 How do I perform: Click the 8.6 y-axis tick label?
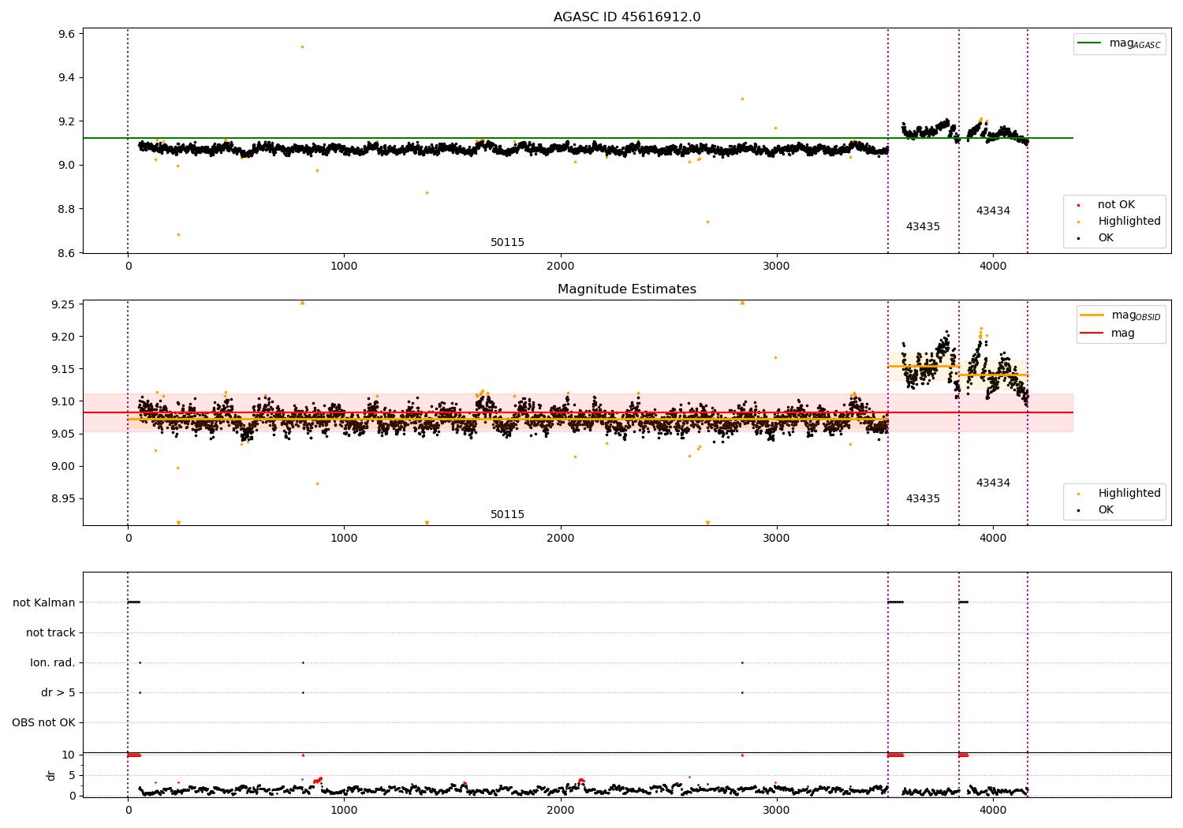pos(67,253)
